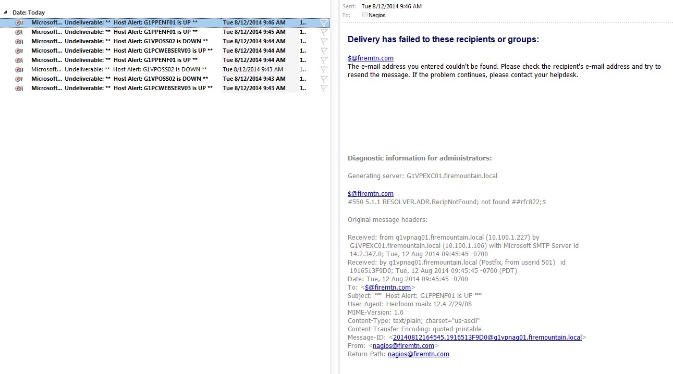The height and width of the screenshot is (374, 673).
Task: Click flag icon for 9:44 AM G1VPOSS02 DOWN message
Action: coord(324,42)
